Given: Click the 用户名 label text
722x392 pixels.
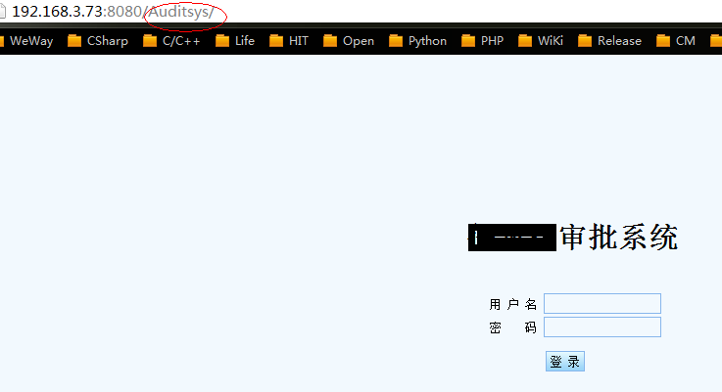Looking at the screenshot, I should click(x=513, y=304).
